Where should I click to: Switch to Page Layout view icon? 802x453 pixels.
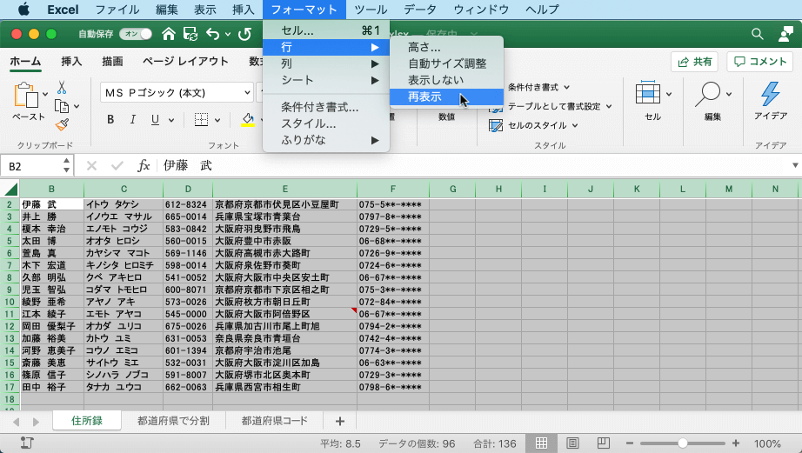tap(572, 443)
